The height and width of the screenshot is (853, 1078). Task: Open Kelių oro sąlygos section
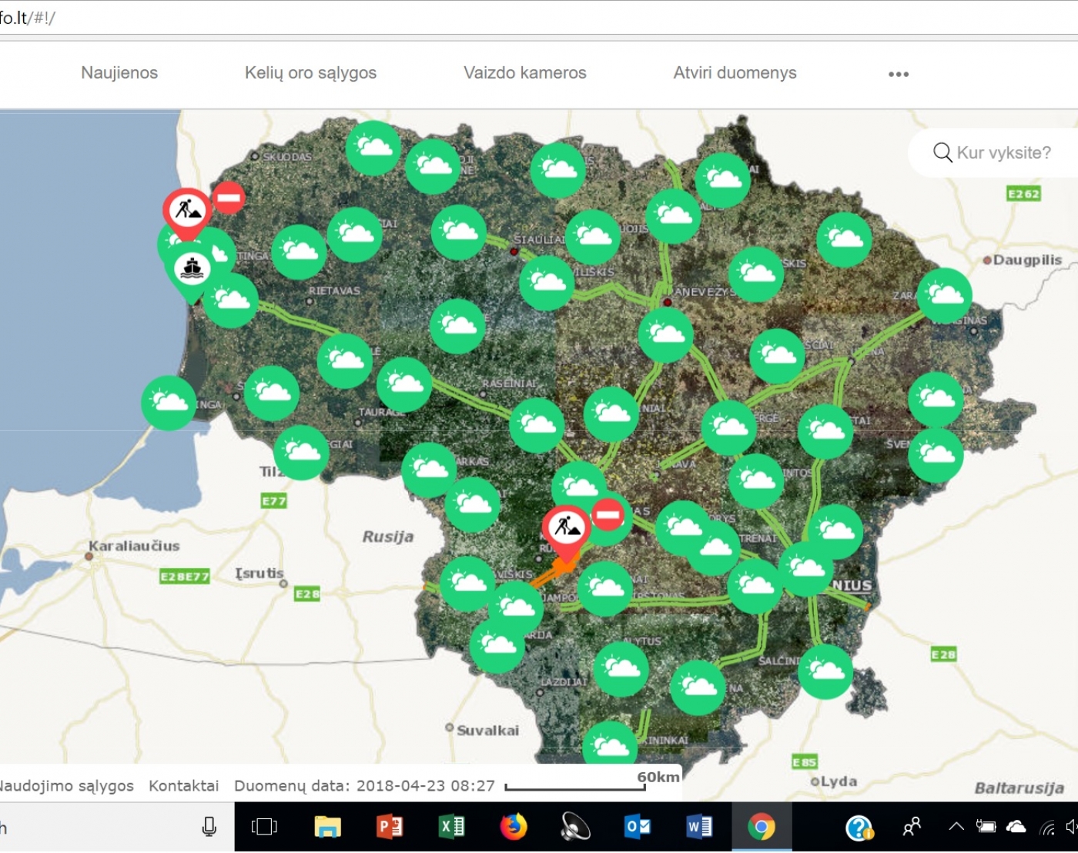pos(310,73)
